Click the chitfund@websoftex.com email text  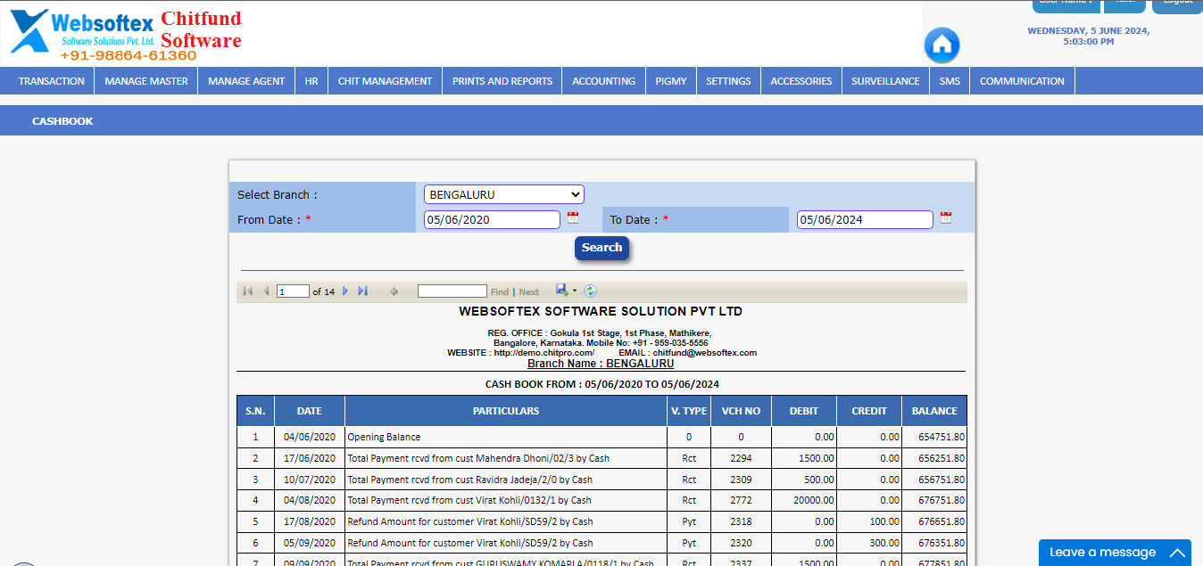tap(704, 353)
